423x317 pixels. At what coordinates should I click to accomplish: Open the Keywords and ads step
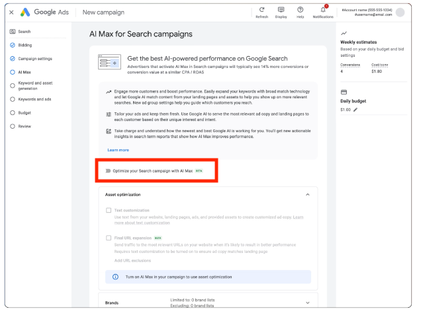pos(34,99)
